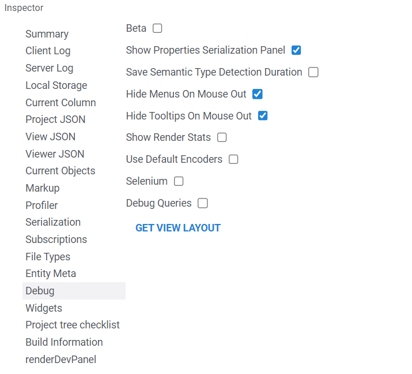Disable Hide Menus On Mouse Out

258,94
